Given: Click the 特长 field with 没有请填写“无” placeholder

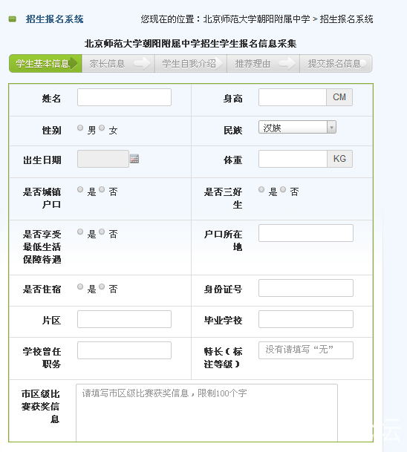Looking at the screenshot, I should 306,350.
